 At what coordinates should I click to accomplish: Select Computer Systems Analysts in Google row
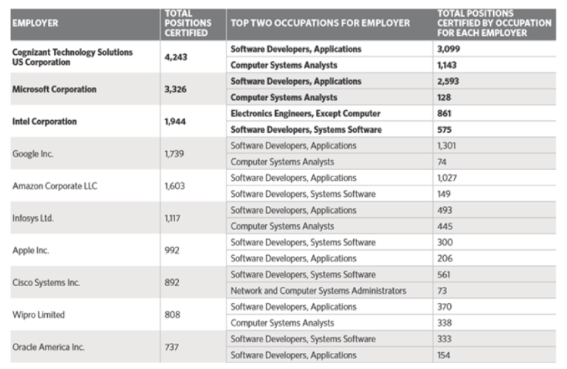click(x=329, y=162)
